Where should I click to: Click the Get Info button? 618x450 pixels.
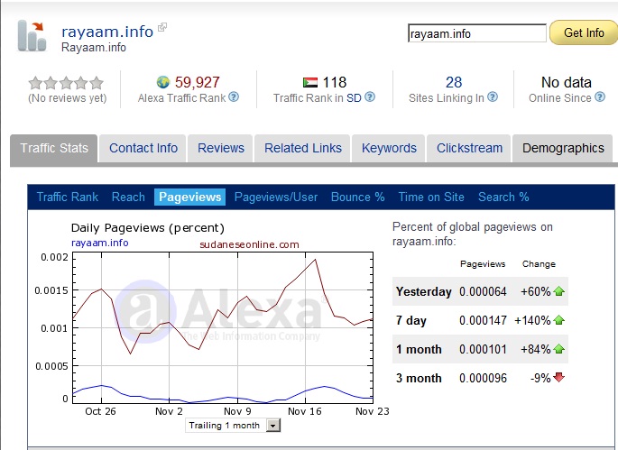pyautogui.click(x=584, y=32)
